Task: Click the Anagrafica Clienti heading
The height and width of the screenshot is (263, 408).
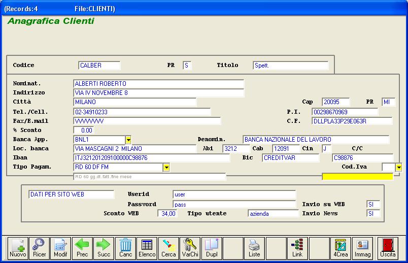Action: pyautogui.click(x=51, y=21)
